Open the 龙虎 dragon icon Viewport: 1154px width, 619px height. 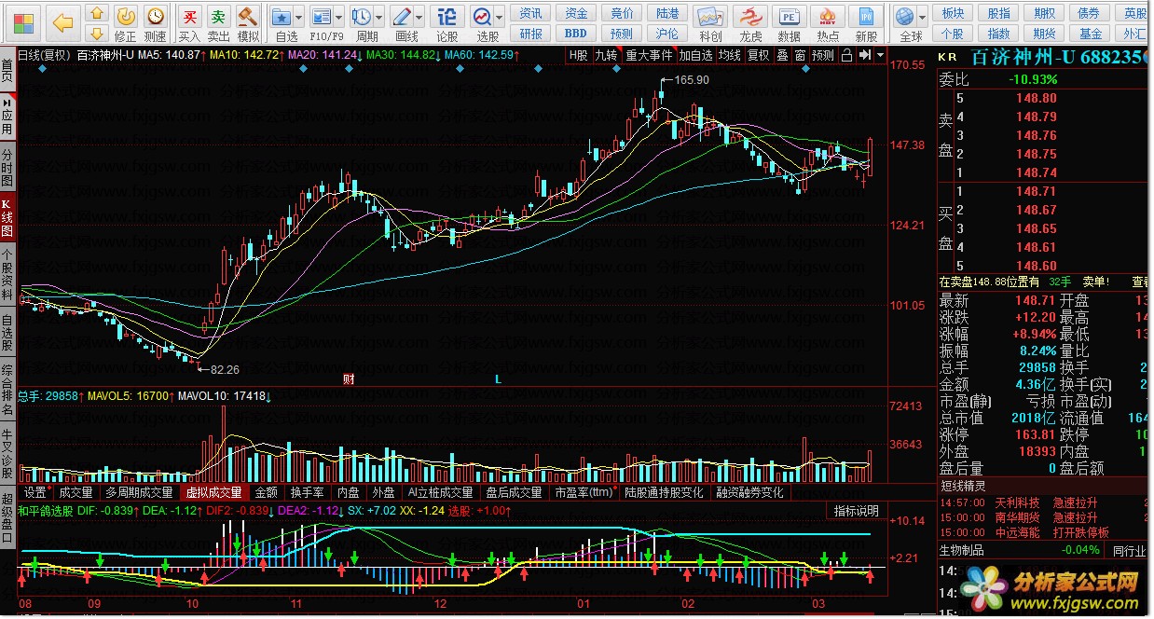pos(749,16)
